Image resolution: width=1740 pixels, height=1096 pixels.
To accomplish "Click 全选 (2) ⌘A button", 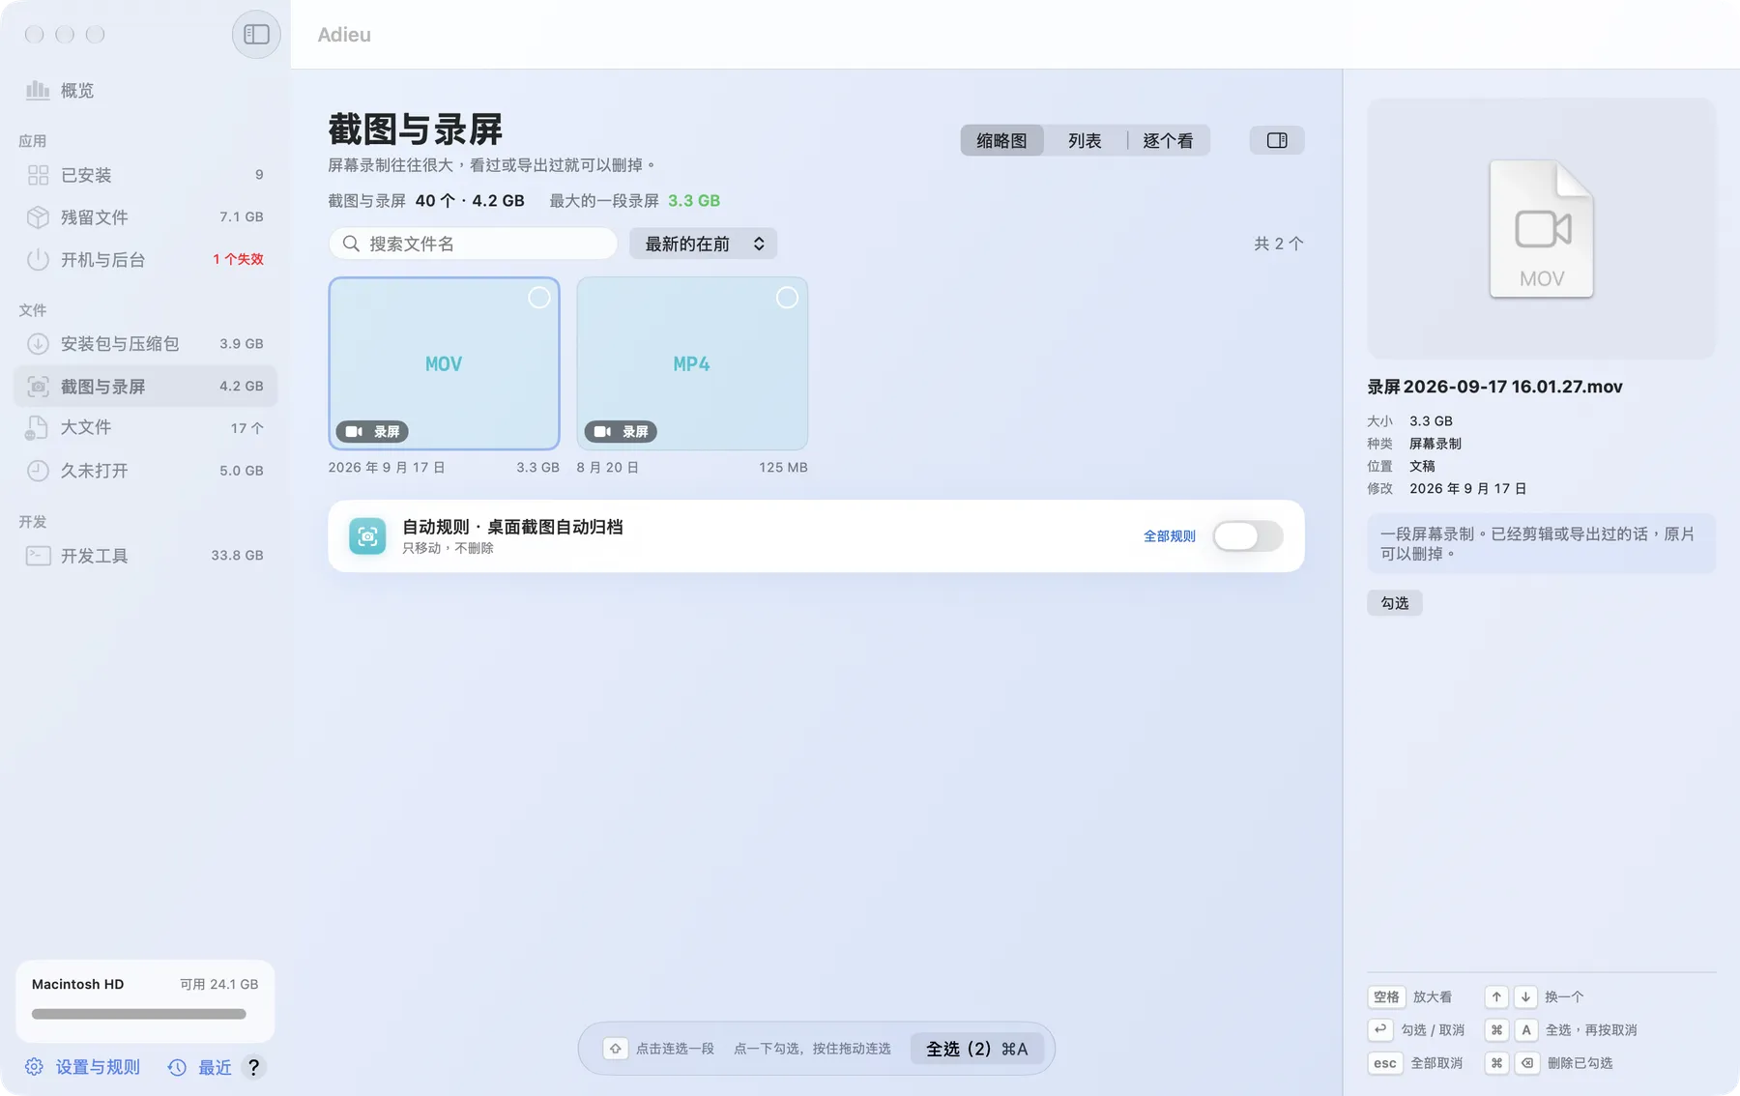I will coord(977,1049).
